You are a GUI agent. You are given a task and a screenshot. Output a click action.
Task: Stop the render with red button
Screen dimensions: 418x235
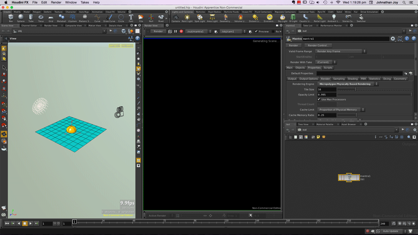(181, 31)
